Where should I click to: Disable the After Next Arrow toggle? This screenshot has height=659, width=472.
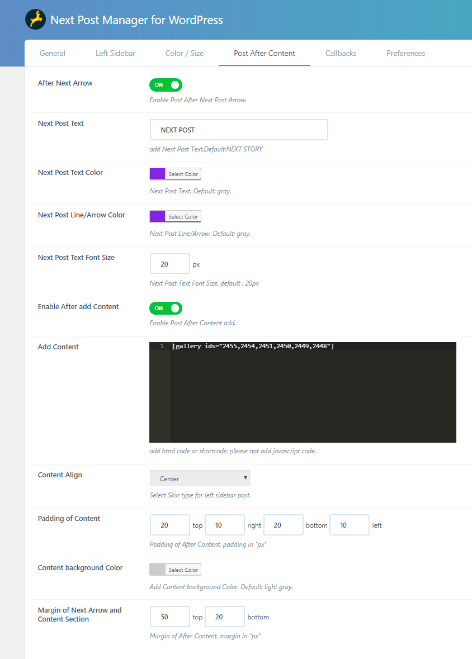[166, 85]
